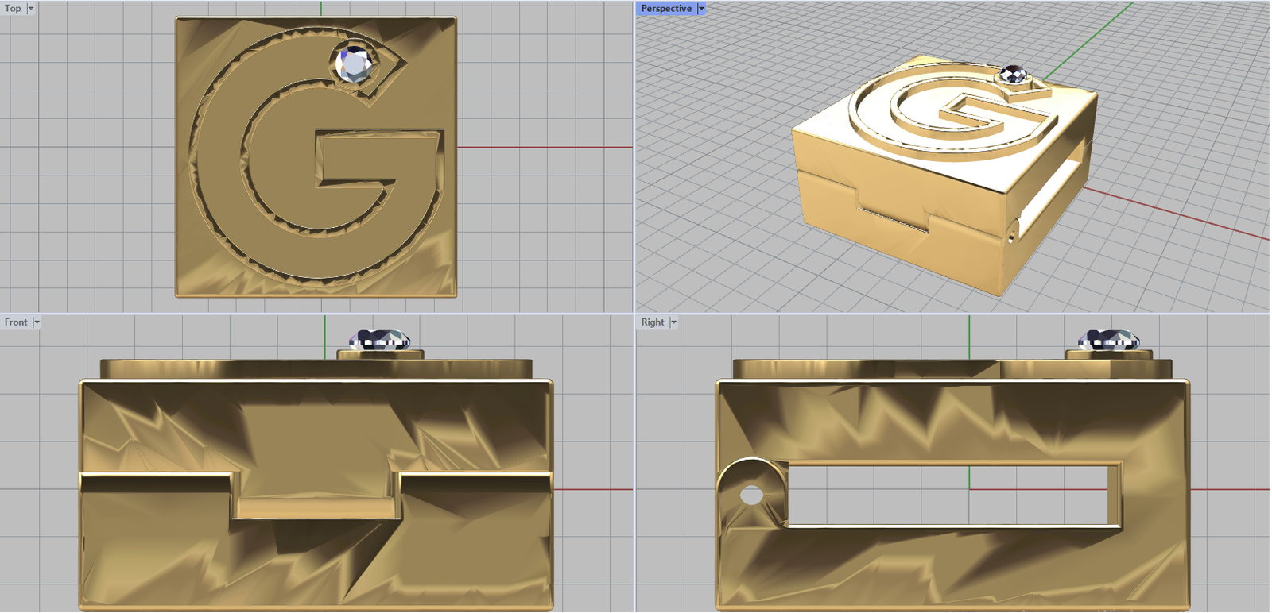Select the gemstone in the Front view

pos(380,340)
